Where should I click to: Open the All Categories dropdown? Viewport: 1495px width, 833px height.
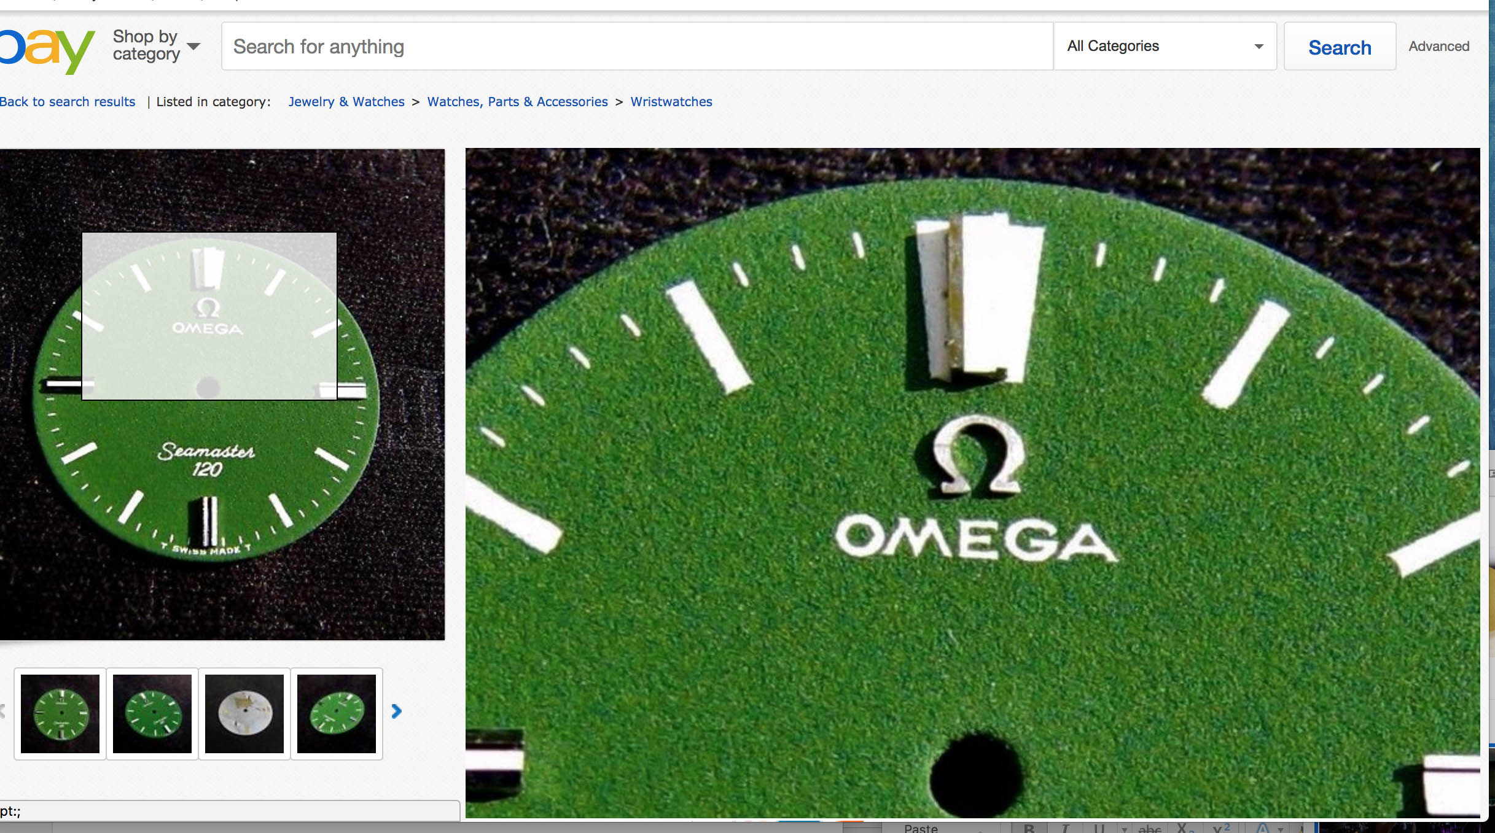pyautogui.click(x=1165, y=47)
